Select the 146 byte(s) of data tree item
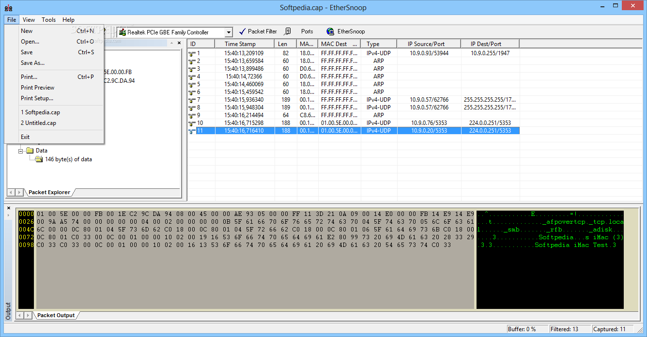 tap(68, 159)
